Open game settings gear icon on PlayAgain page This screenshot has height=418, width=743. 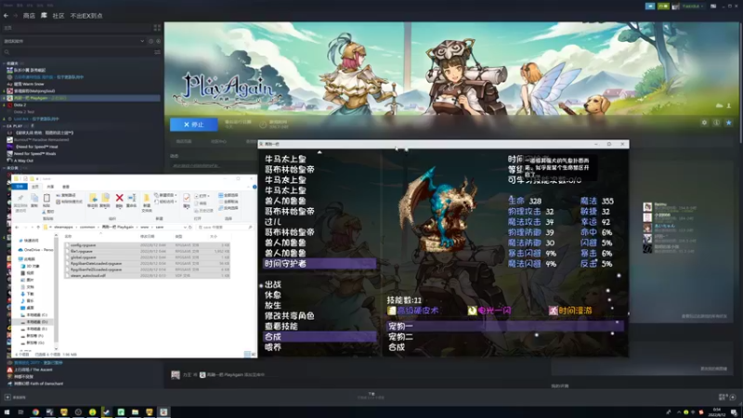click(704, 123)
